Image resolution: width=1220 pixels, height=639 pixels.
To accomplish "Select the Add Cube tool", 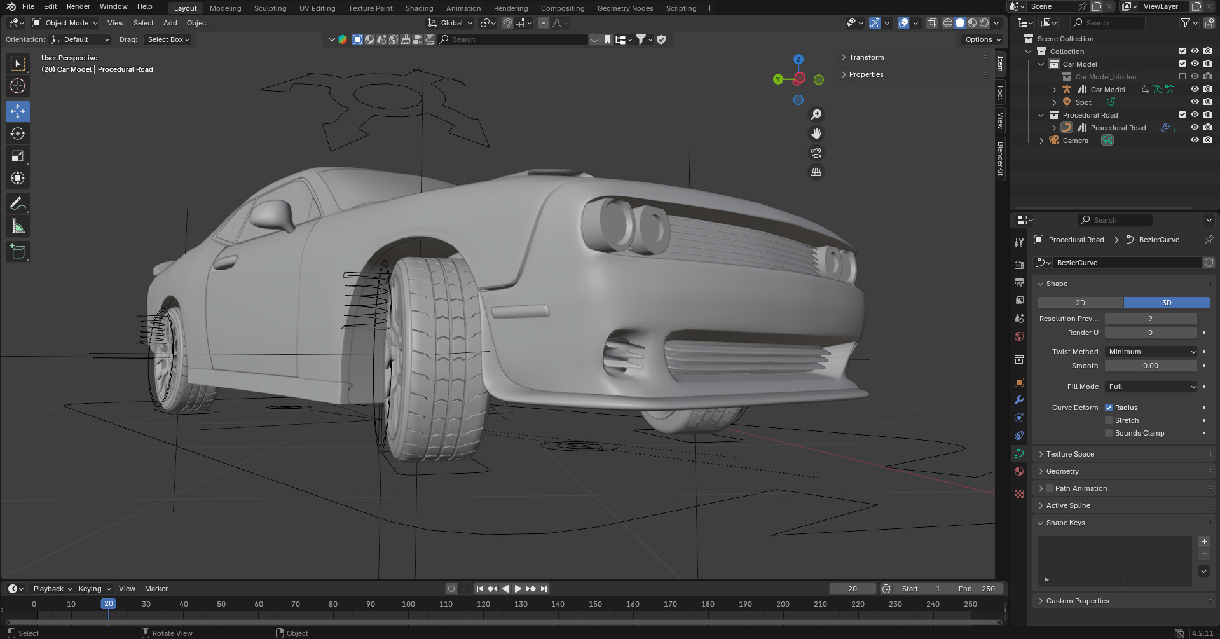I will pos(18,252).
